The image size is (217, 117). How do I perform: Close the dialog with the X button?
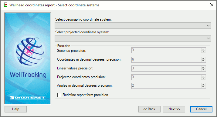click(x=212, y=5)
